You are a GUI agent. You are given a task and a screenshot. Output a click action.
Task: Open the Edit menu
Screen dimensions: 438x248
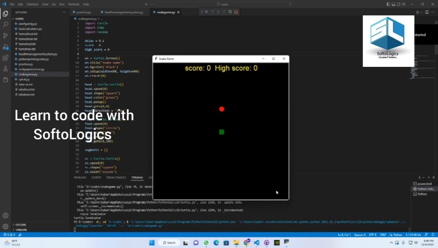click(20, 4)
